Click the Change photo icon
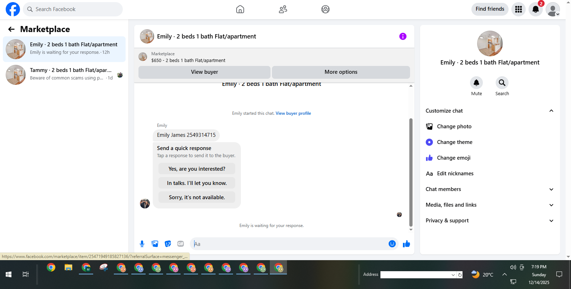This screenshot has width=571, height=289. [429, 127]
